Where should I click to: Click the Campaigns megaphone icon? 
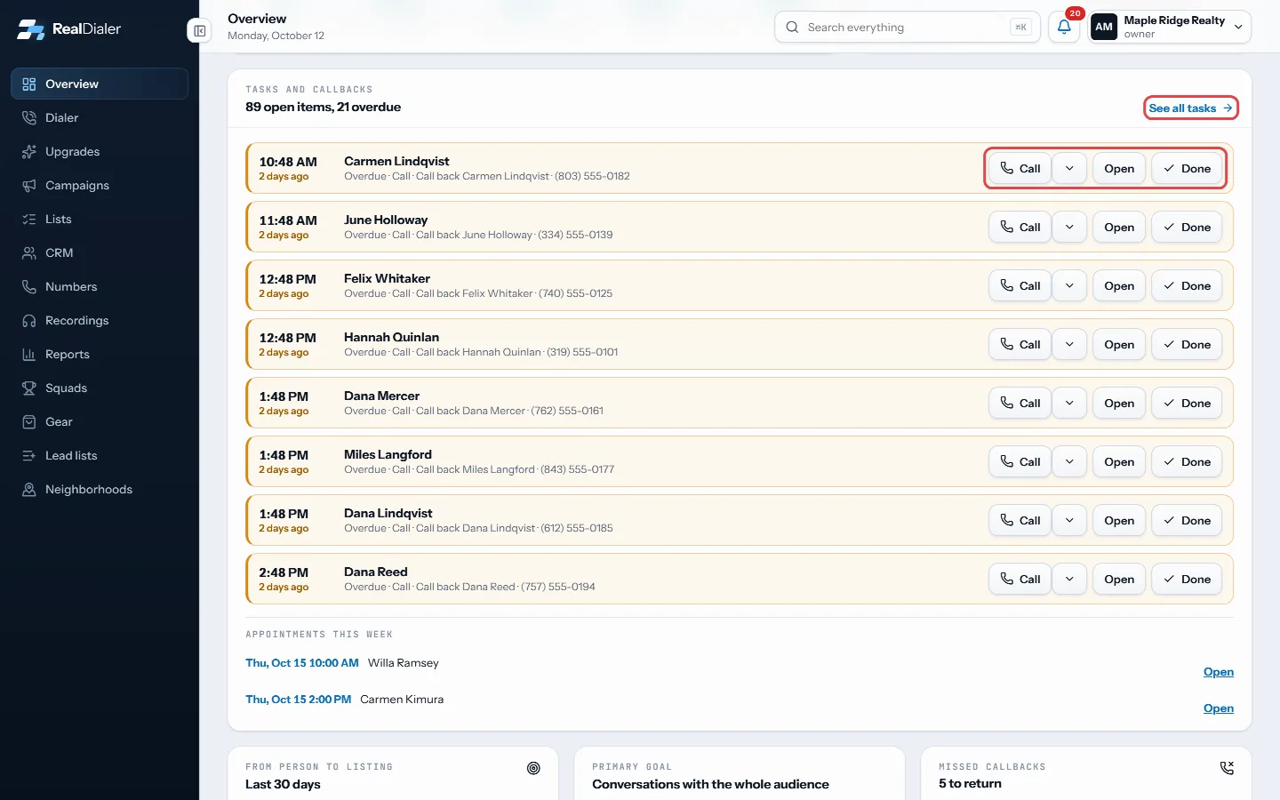(x=29, y=186)
